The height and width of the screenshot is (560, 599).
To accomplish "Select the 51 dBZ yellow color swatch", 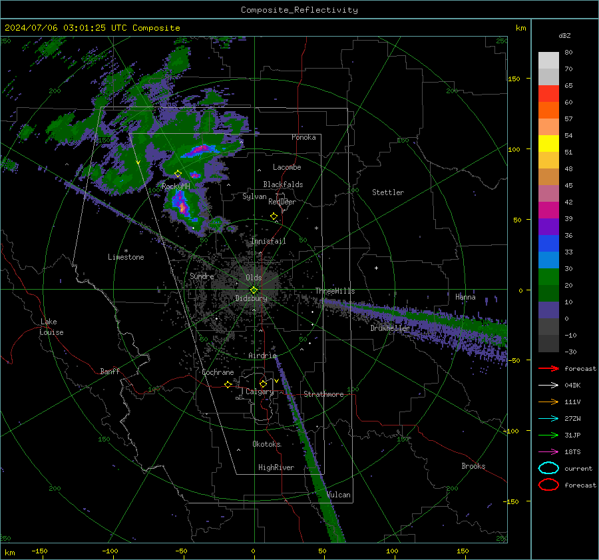I will 548,143.
